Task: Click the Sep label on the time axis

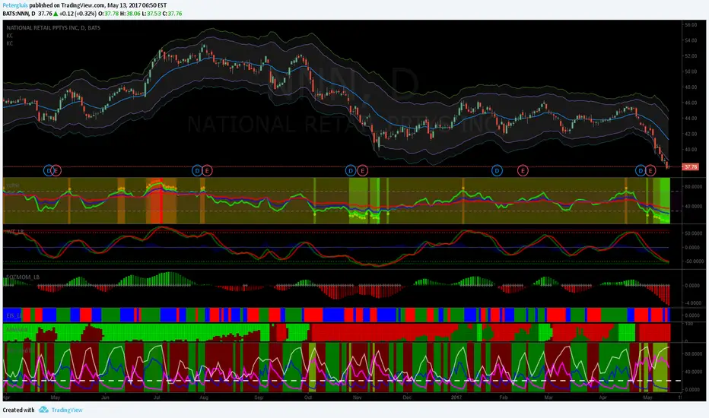Action: [259, 397]
